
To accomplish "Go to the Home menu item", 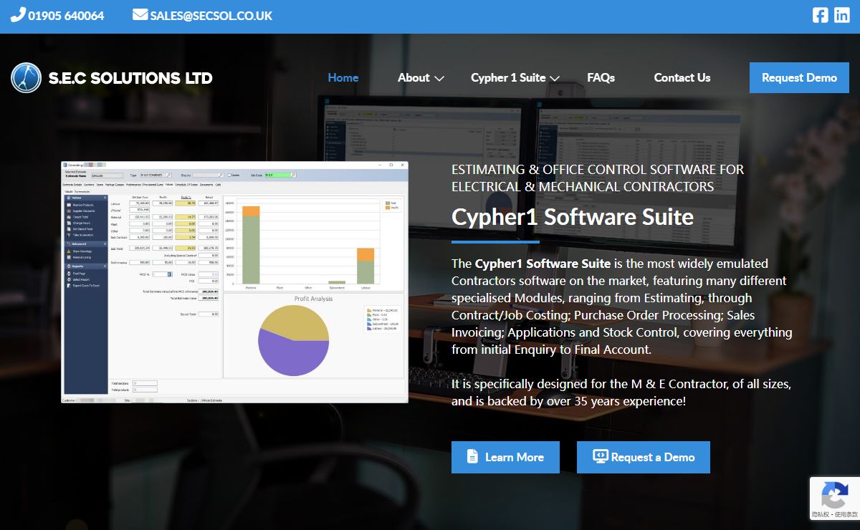I will coord(343,77).
